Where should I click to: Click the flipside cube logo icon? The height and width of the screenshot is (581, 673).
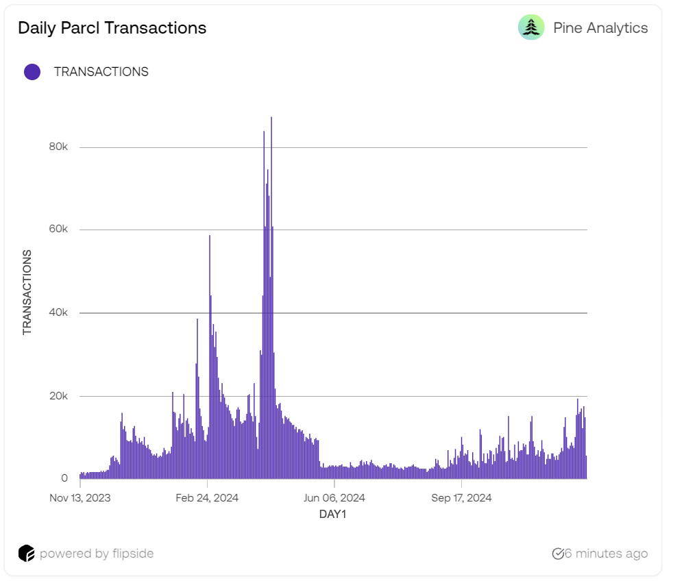pos(26,553)
